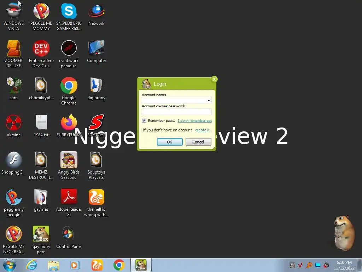This screenshot has height=272, width=362.
Task: Open the Windows Start menu orb
Action: (x=10, y=265)
